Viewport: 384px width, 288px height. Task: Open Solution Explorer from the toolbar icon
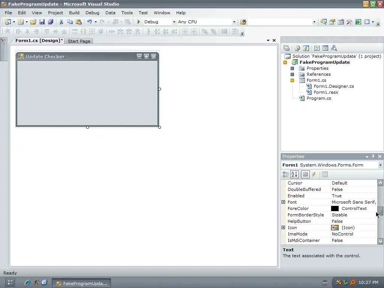coord(324,22)
